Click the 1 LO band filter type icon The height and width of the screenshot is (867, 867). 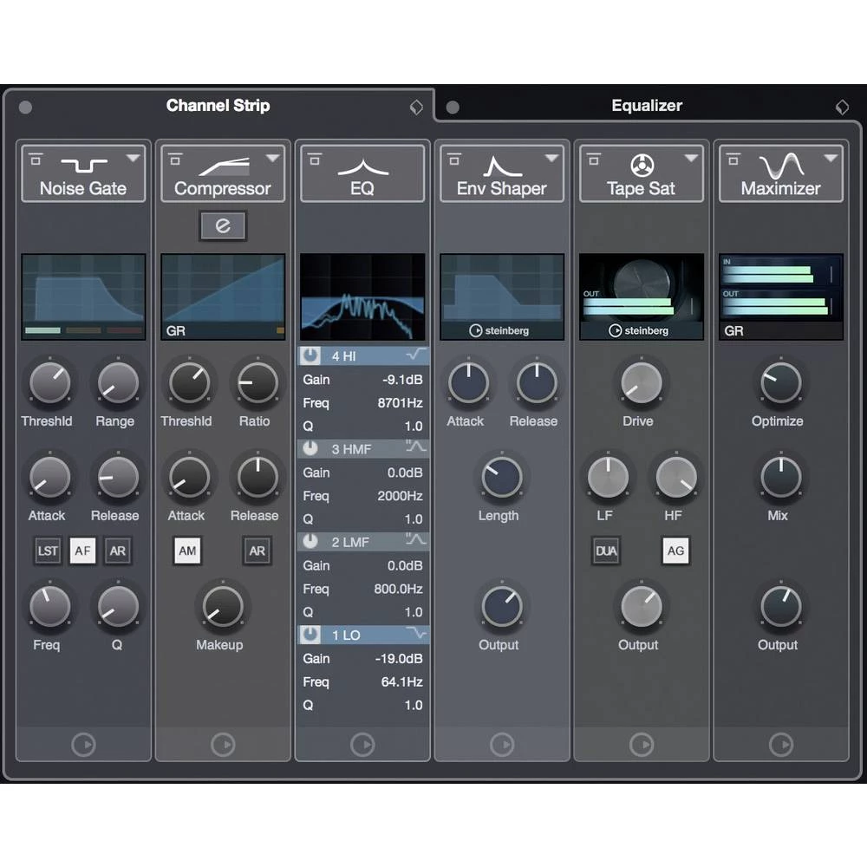[416, 635]
